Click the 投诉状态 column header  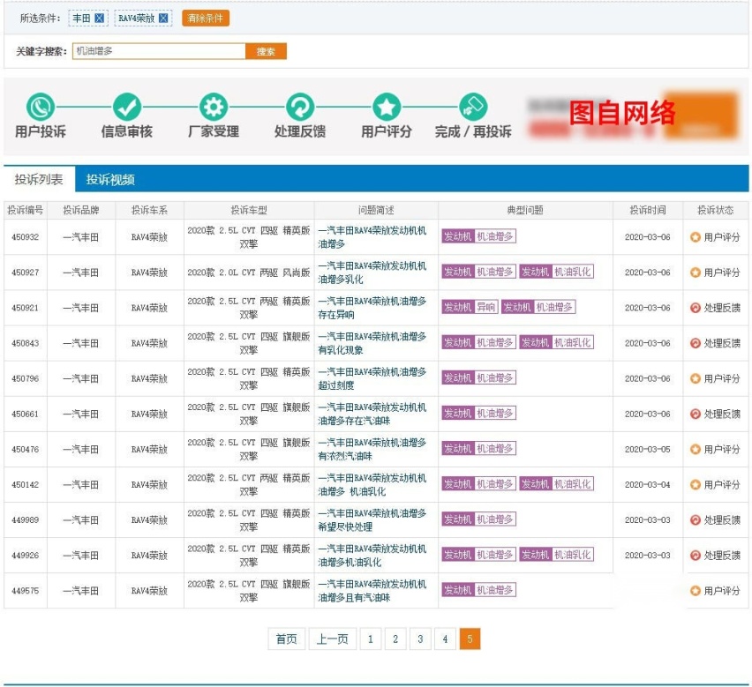click(716, 210)
